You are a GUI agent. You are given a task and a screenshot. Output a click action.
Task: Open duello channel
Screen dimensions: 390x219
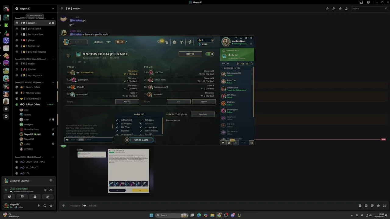coord(35,64)
